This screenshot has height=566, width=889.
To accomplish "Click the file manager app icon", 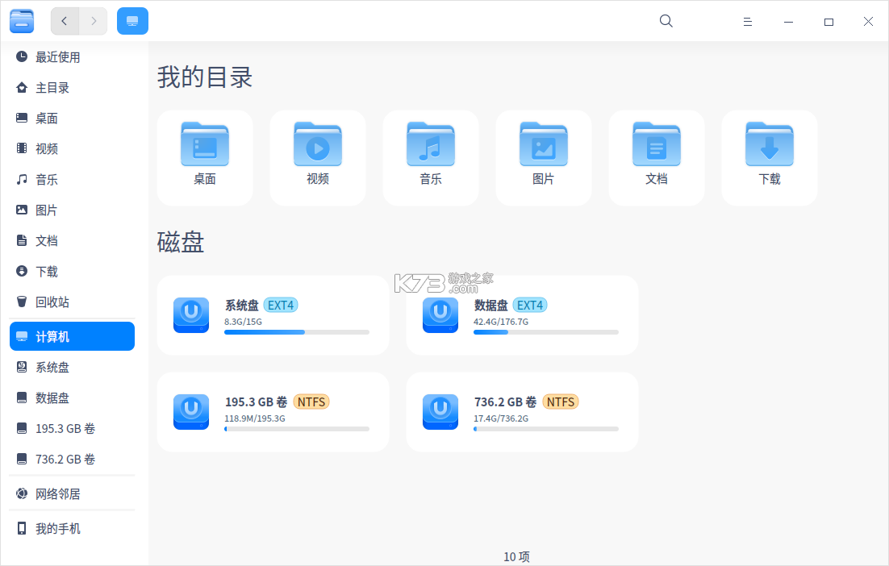I will [x=22, y=21].
